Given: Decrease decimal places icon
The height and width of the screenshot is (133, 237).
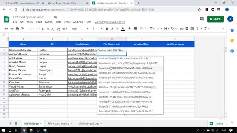Looking at the screenshot, I should 53,29.
